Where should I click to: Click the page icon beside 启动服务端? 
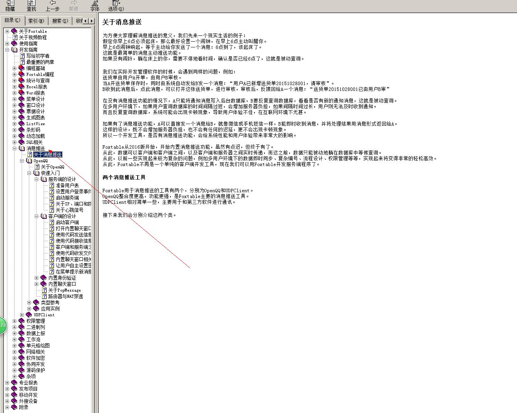52,198
